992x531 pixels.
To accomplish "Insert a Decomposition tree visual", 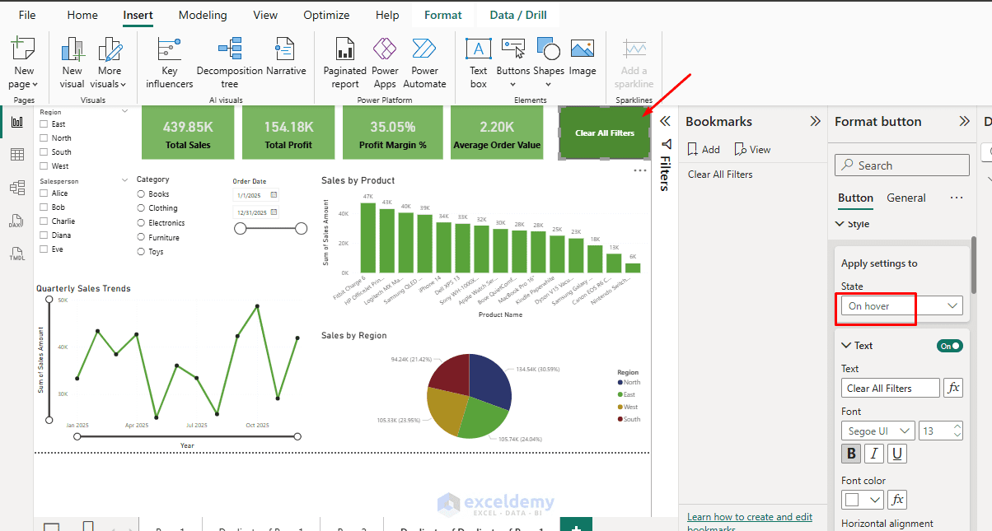I will (230, 63).
